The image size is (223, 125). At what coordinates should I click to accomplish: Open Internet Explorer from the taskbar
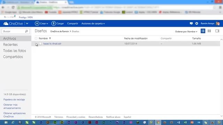(13, 123)
